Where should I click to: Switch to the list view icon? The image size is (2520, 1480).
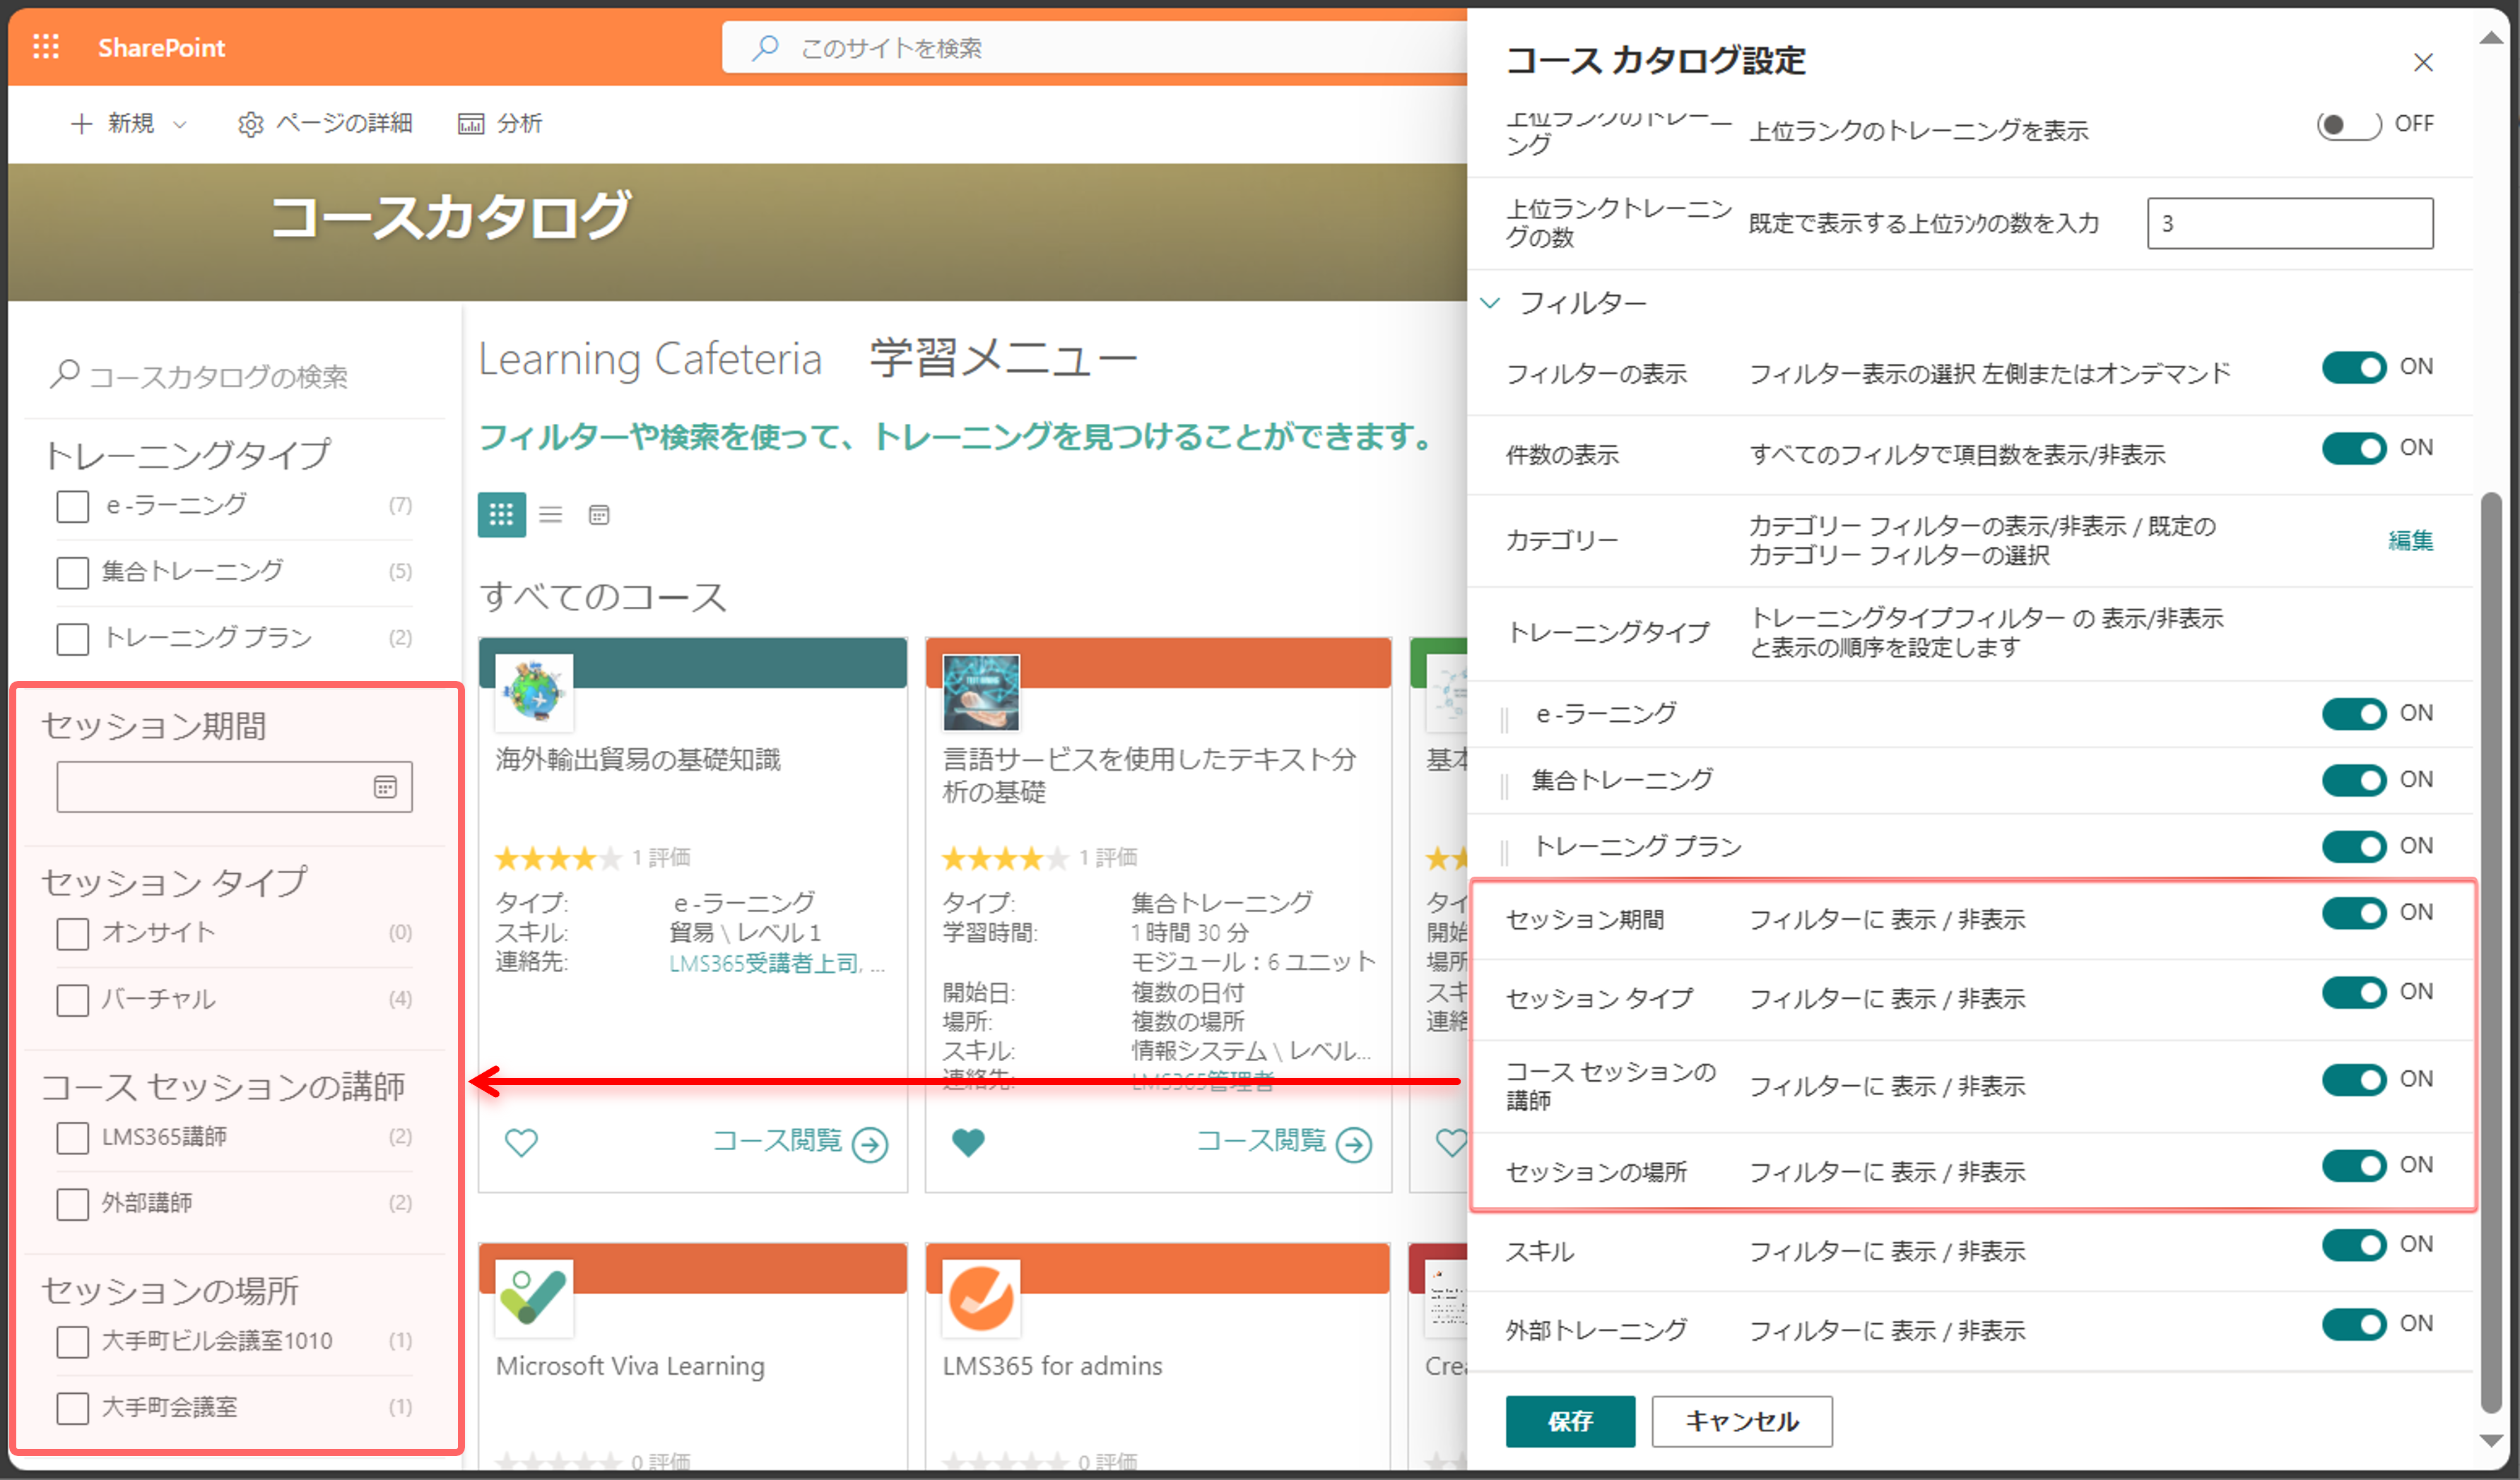pyautogui.click(x=550, y=514)
